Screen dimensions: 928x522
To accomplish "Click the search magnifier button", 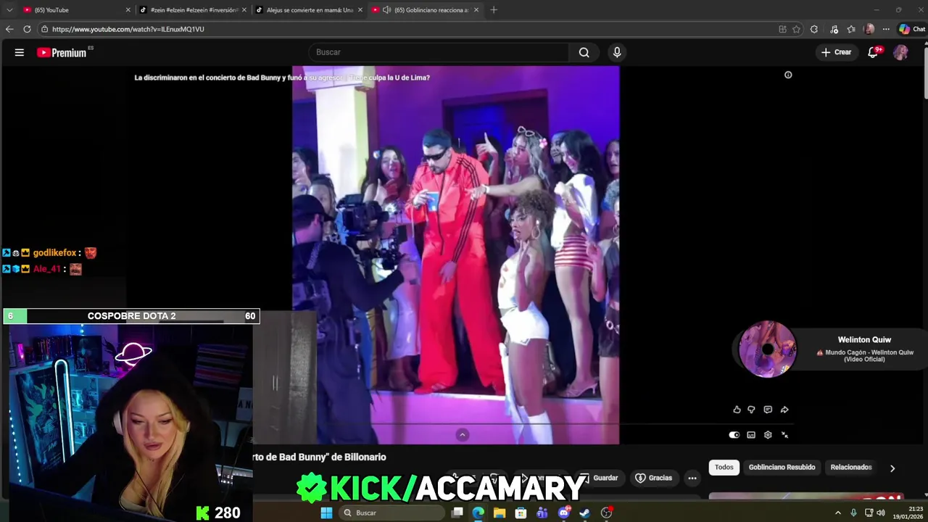I will coord(584,52).
